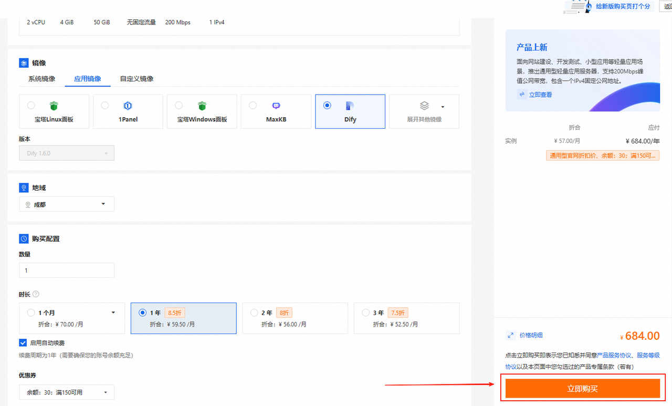Switch to the 系统镜像 tab
Screen dimensions: 672x406
pos(41,79)
